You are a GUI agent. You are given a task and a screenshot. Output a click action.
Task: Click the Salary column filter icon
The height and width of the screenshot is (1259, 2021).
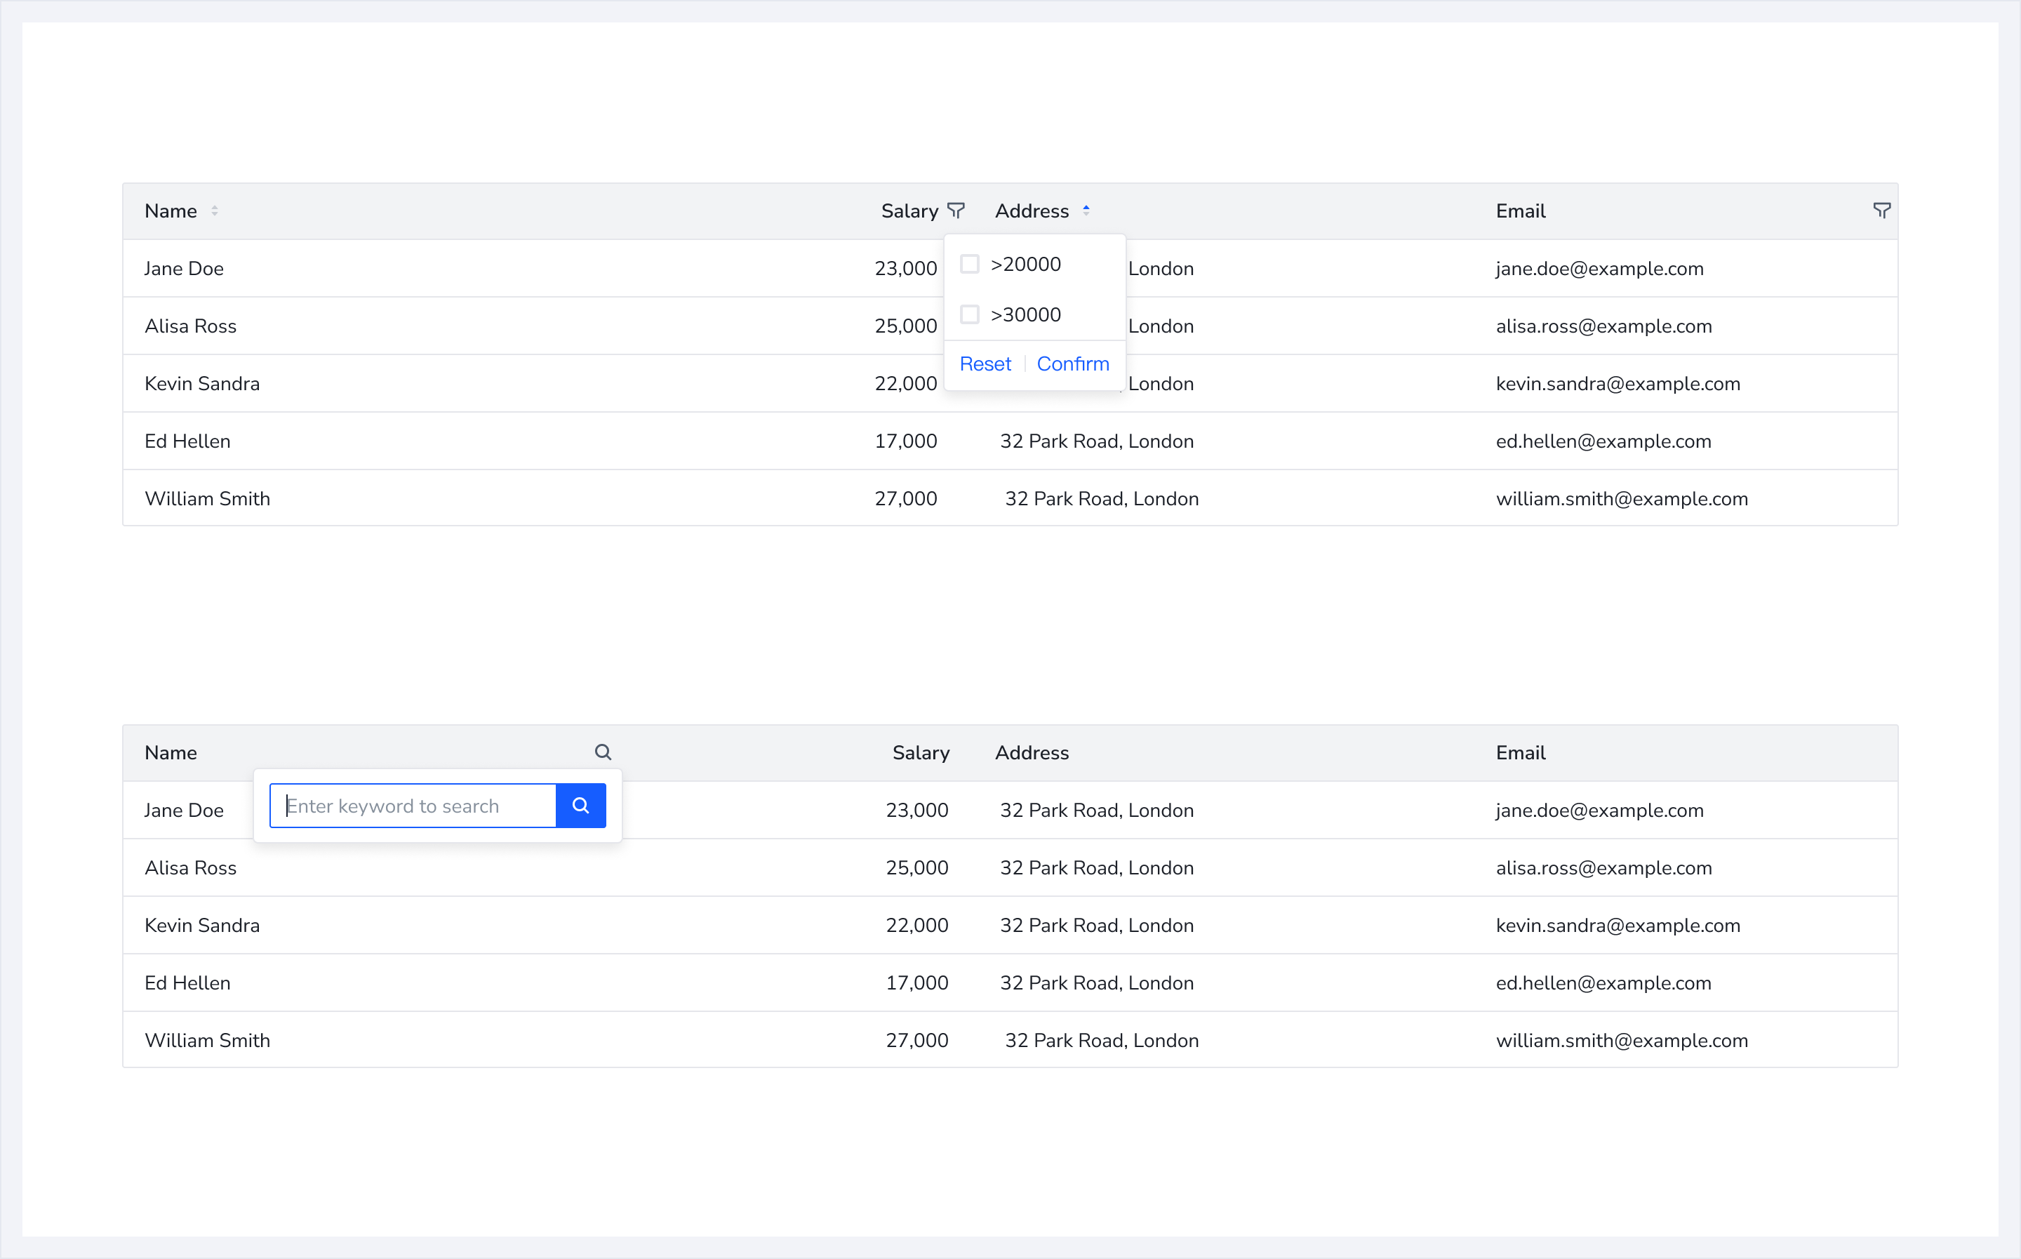[956, 211]
